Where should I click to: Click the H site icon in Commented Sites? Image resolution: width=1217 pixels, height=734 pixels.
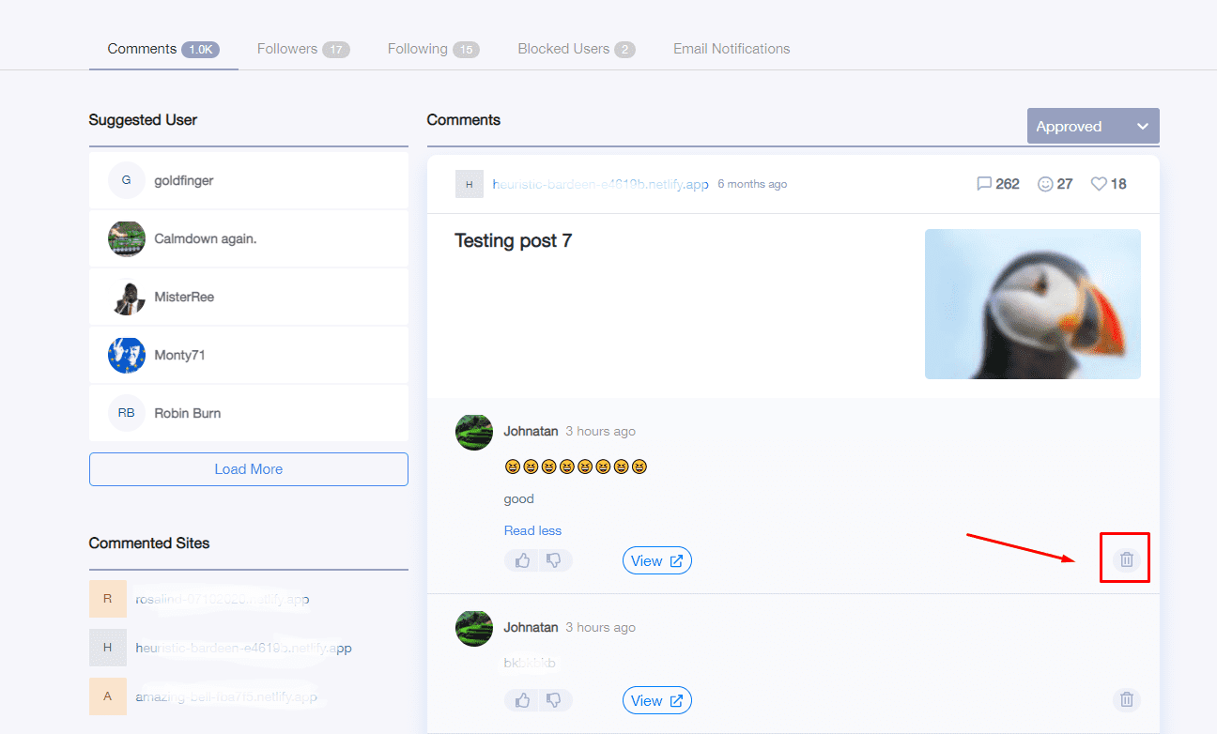[x=108, y=648]
